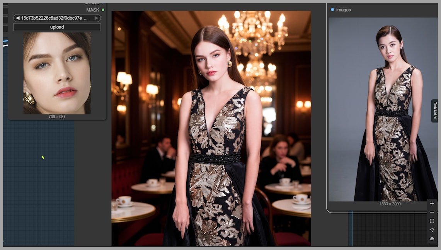Select the face close-up preview thumbnail
Screen dimensions: 441x250
57,73
